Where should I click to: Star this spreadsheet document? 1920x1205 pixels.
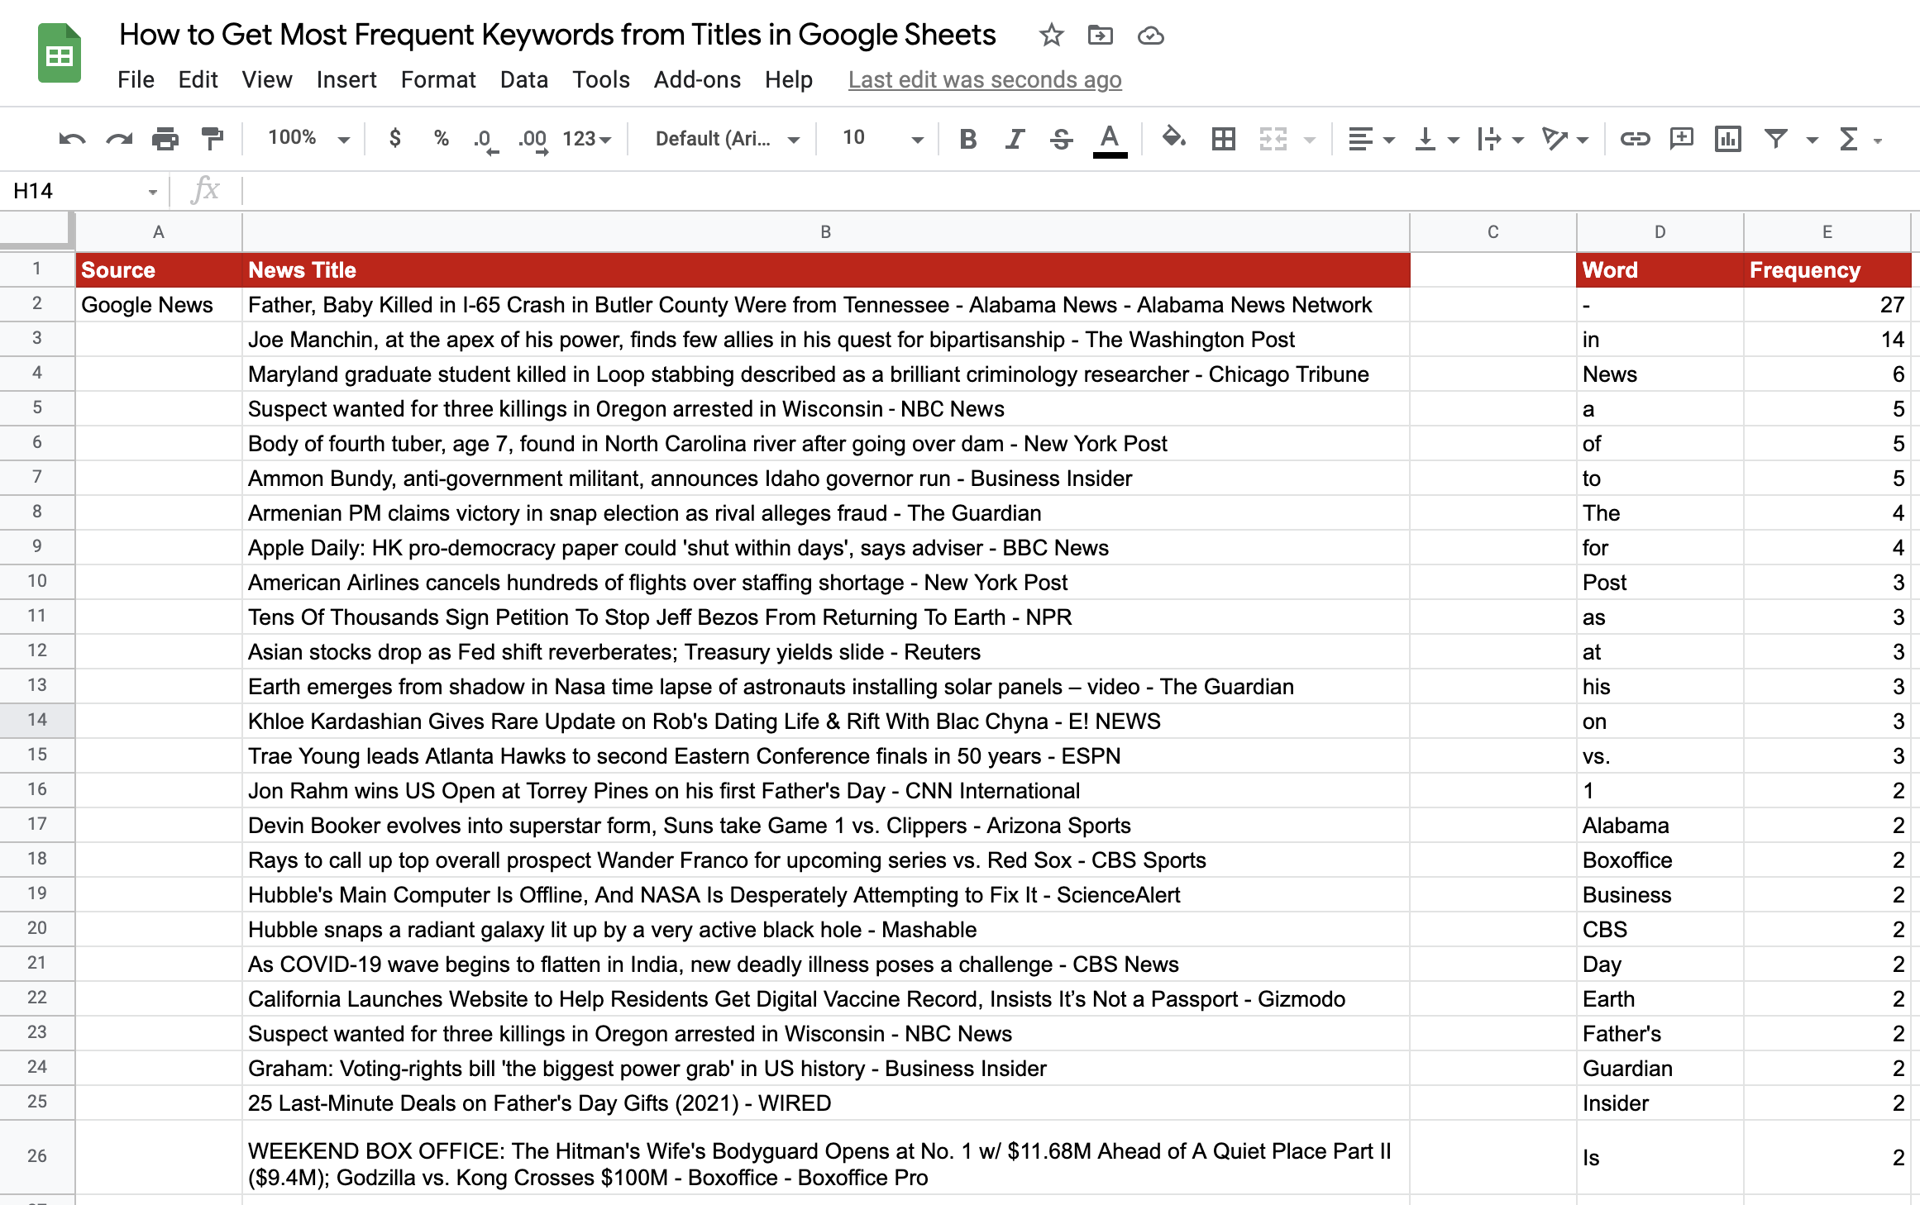[1051, 36]
